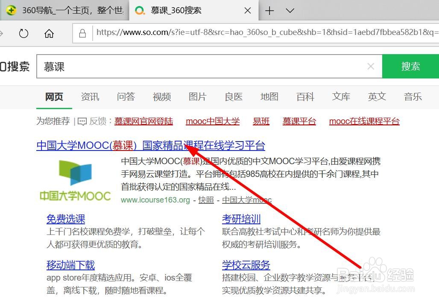Click the 360导航 tab favicon
The width and height of the screenshot is (439, 304).
pyautogui.click(x=11, y=10)
